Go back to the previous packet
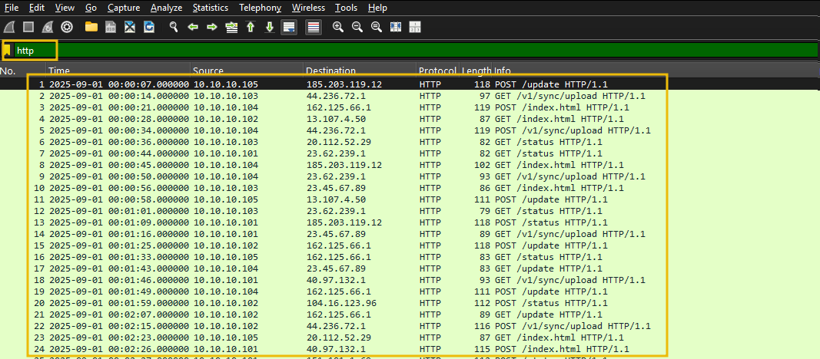This screenshot has width=820, height=359. [x=193, y=27]
